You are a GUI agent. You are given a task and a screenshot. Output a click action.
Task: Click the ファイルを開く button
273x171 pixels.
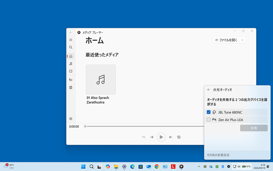(x=226, y=40)
